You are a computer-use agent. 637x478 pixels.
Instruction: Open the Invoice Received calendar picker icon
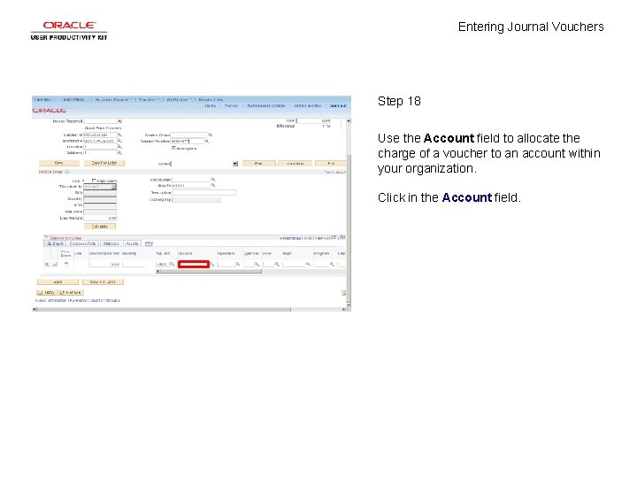(119, 121)
